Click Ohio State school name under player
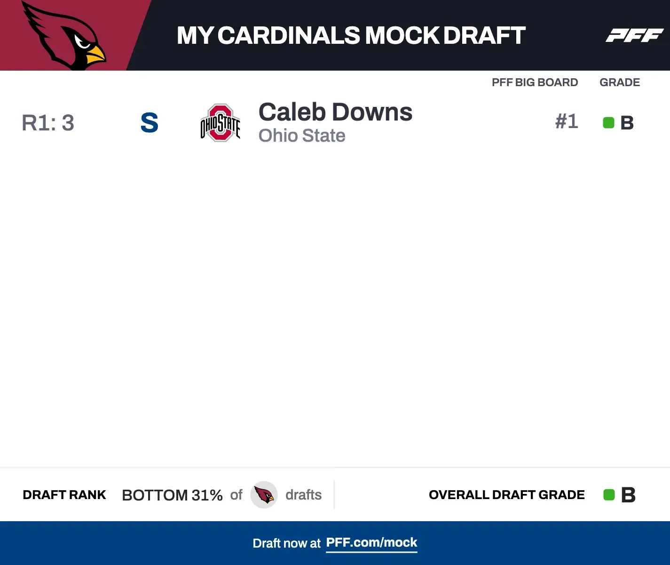 [x=302, y=136]
